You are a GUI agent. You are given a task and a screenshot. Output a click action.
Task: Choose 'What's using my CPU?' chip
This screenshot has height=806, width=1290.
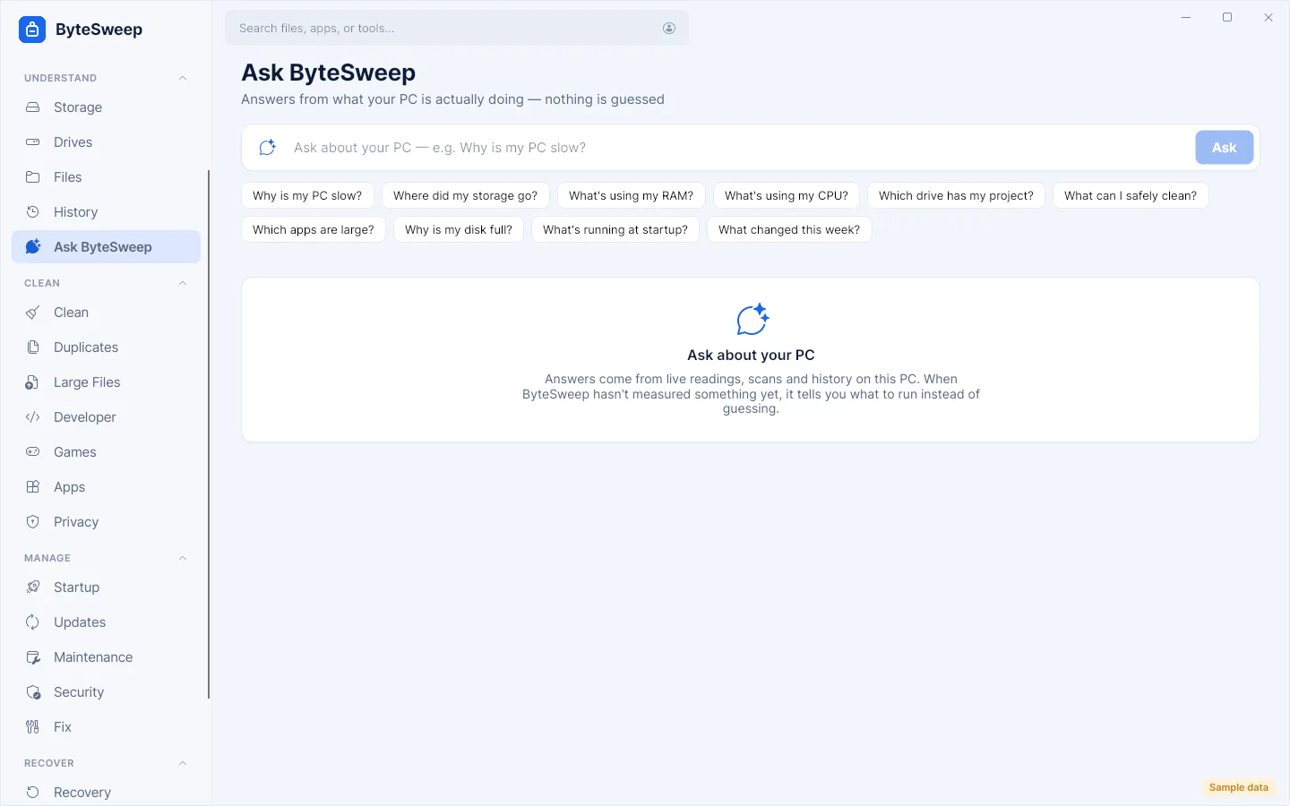787,196
